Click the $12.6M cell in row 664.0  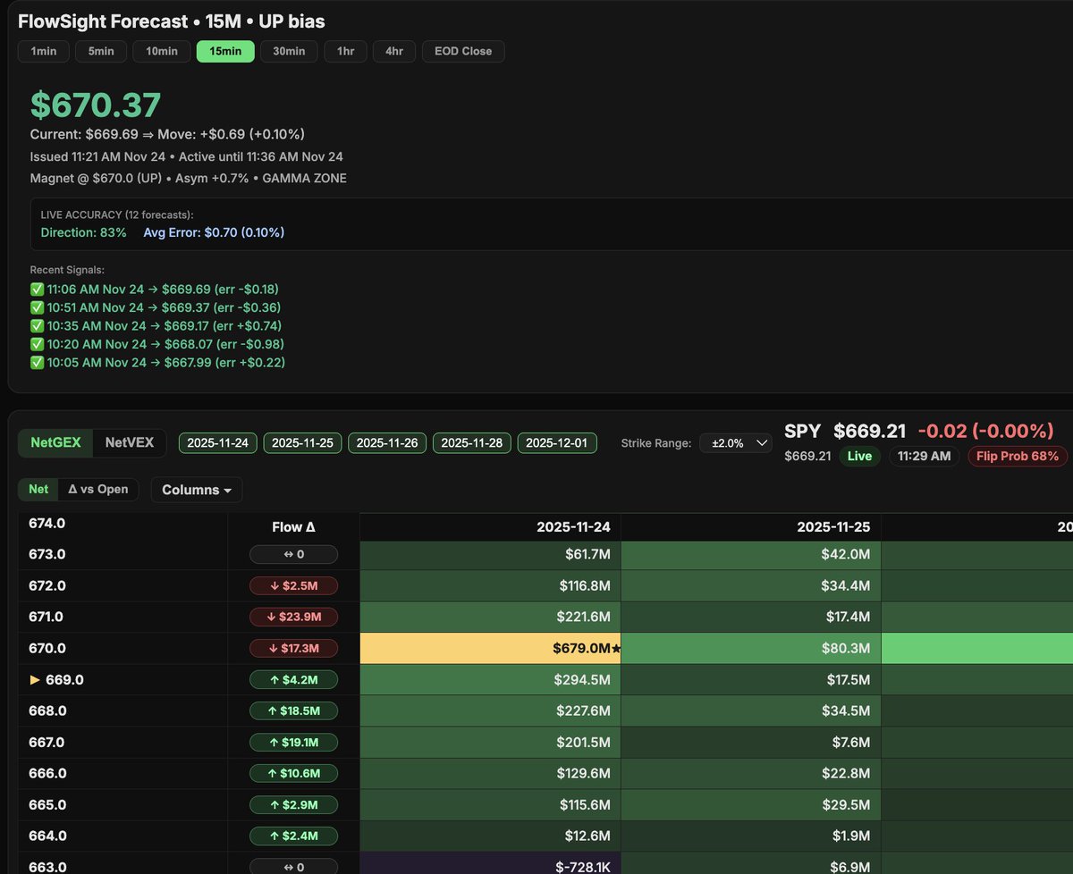[490, 836]
